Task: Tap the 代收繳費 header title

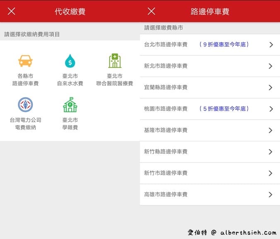Action: [x=70, y=12]
